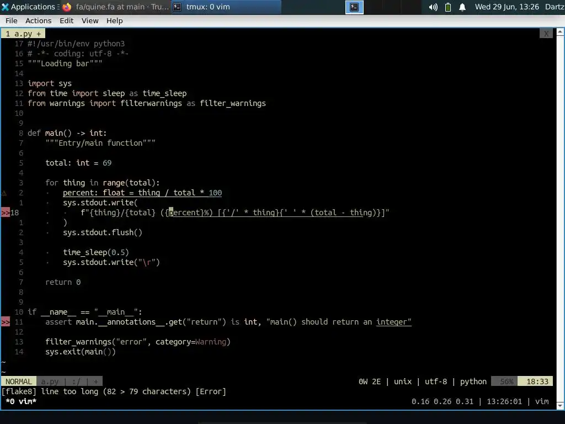The height and width of the screenshot is (424, 565).
Task: Click the return 0 line
Action: coord(63,282)
